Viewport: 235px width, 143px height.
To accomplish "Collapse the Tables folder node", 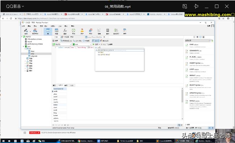I will click(25, 49).
